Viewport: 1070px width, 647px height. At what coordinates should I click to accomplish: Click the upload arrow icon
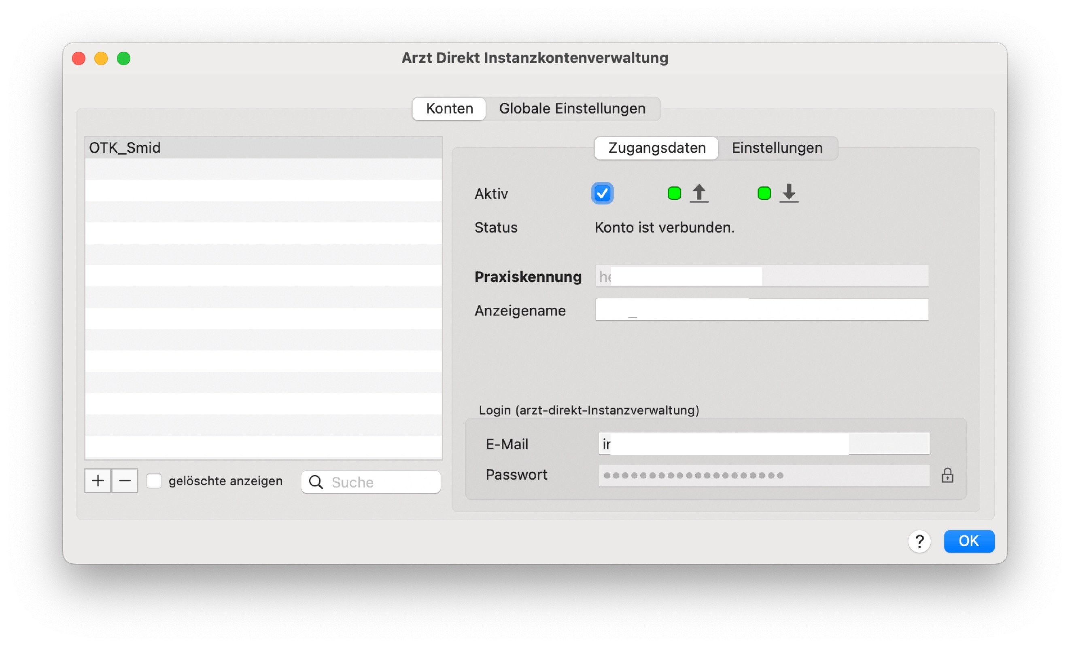pos(699,193)
